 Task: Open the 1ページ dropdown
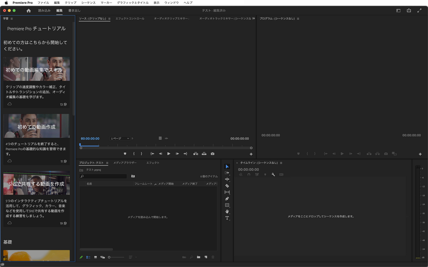click(x=120, y=138)
